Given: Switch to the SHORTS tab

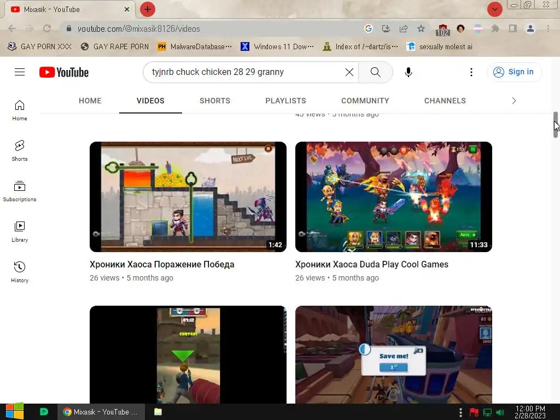Looking at the screenshot, I should 214,101.
